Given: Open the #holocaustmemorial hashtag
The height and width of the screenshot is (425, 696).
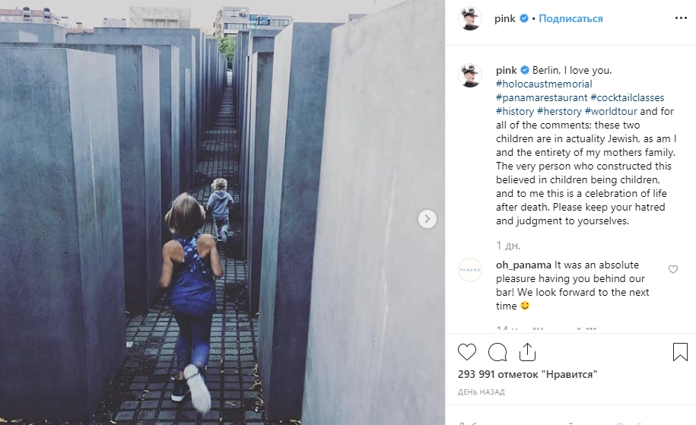Looking at the screenshot, I should [x=544, y=84].
